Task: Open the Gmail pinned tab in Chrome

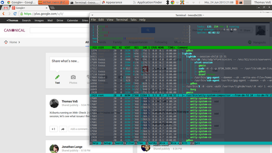Action: pyautogui.click(x=6, y=8)
